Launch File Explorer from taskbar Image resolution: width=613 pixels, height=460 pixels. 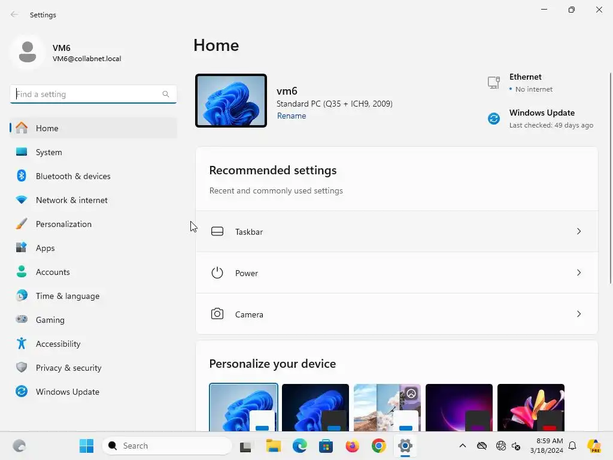(x=273, y=446)
